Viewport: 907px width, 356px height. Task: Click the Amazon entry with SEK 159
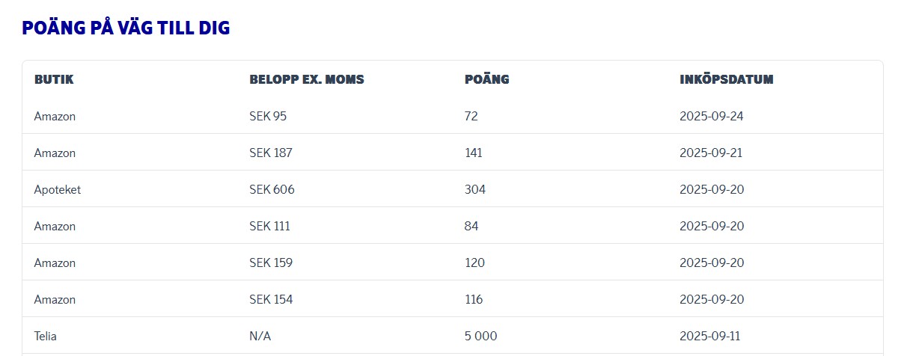pos(55,263)
